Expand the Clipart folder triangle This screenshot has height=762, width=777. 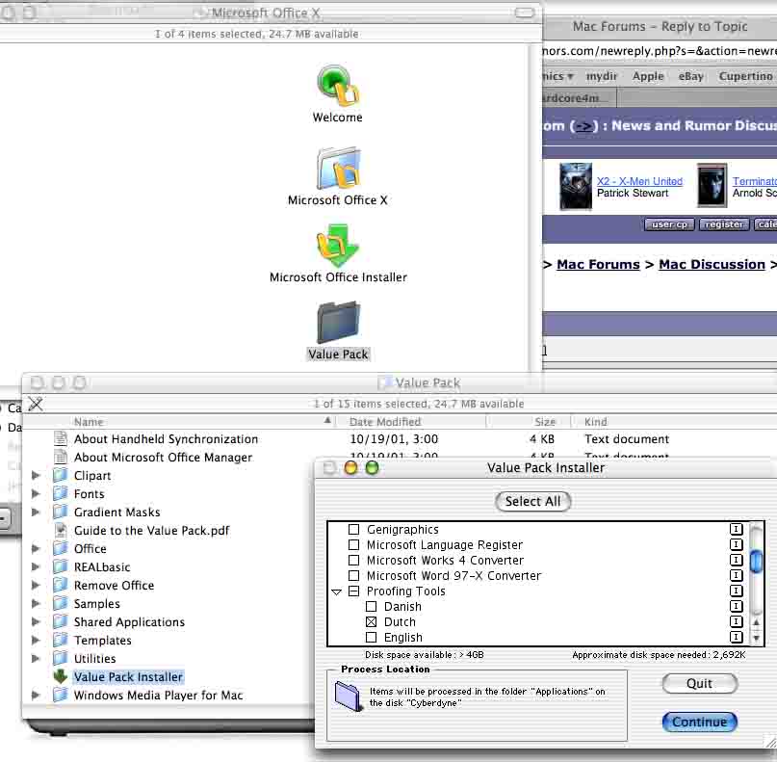36,475
